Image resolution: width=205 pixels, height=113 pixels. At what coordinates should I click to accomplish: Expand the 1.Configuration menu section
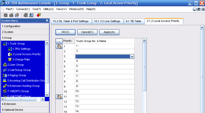coord(25,26)
